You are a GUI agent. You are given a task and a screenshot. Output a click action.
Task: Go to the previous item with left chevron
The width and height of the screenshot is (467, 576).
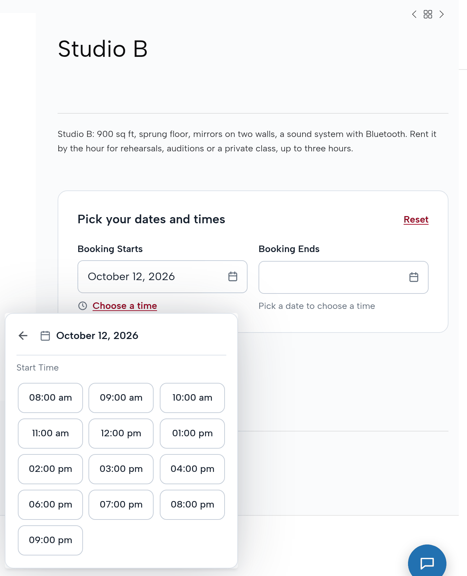(414, 14)
